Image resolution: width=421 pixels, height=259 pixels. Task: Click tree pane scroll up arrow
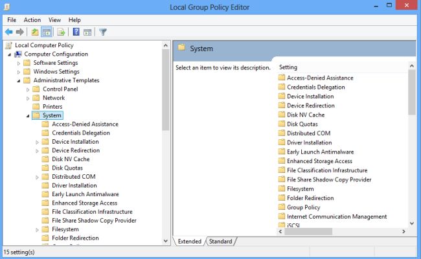166,45
